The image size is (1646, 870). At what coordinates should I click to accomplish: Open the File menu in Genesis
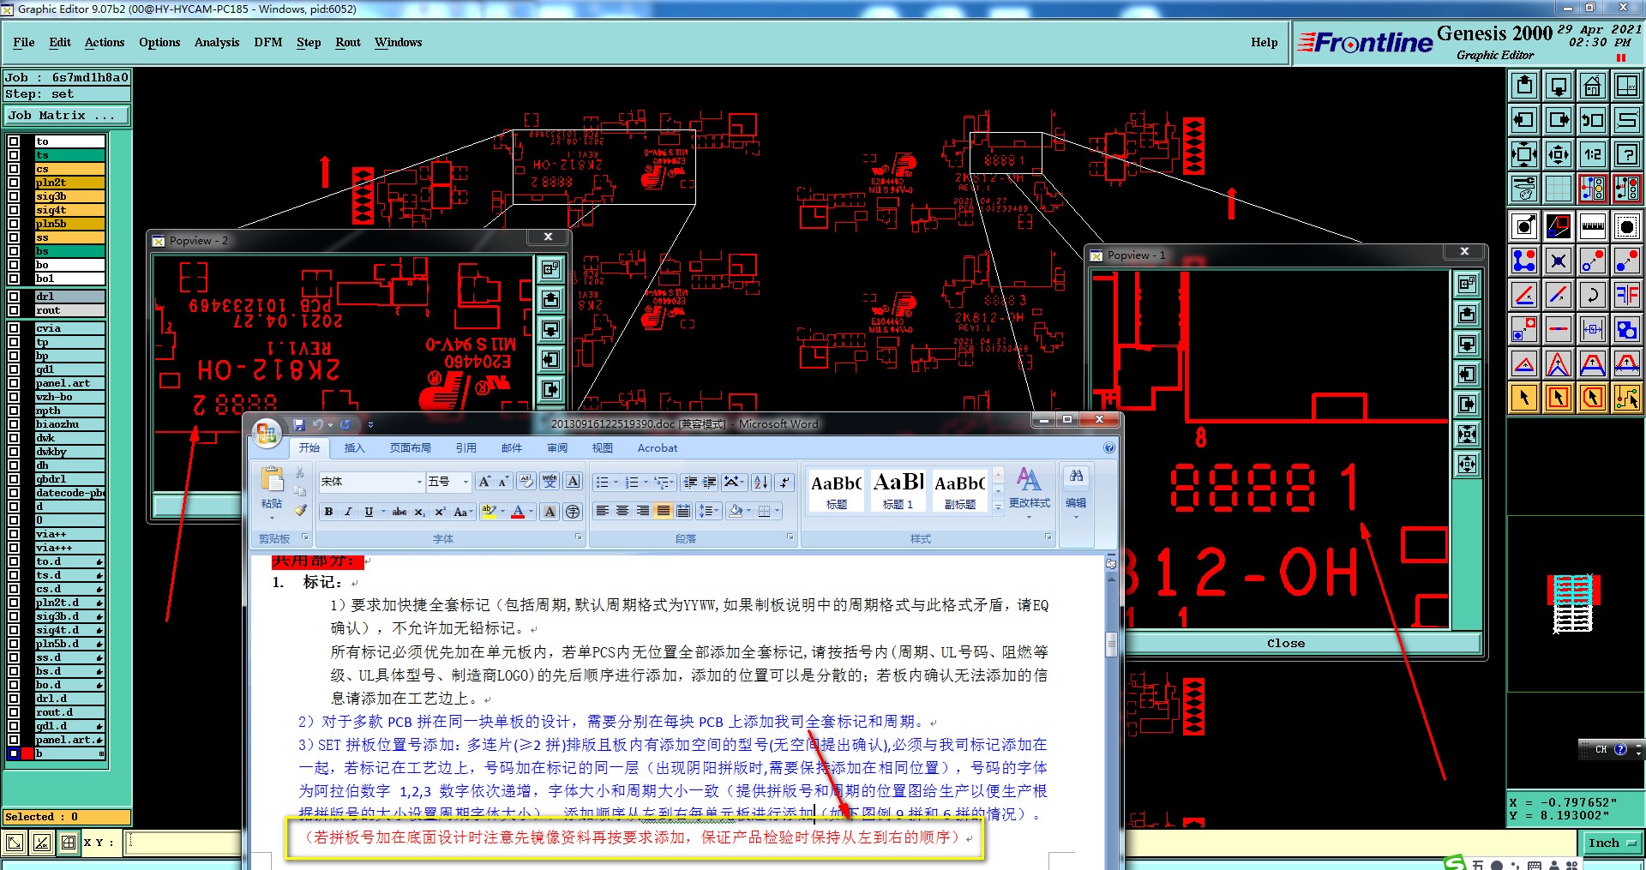24,42
